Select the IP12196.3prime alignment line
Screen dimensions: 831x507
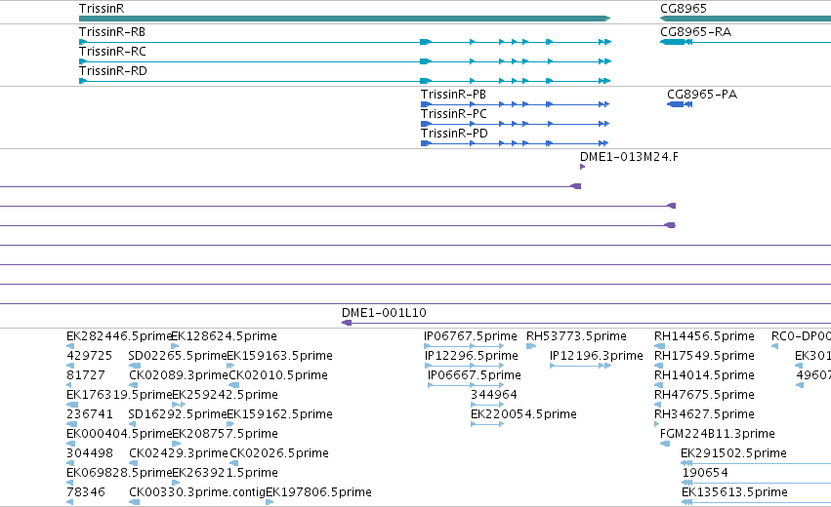point(580,366)
